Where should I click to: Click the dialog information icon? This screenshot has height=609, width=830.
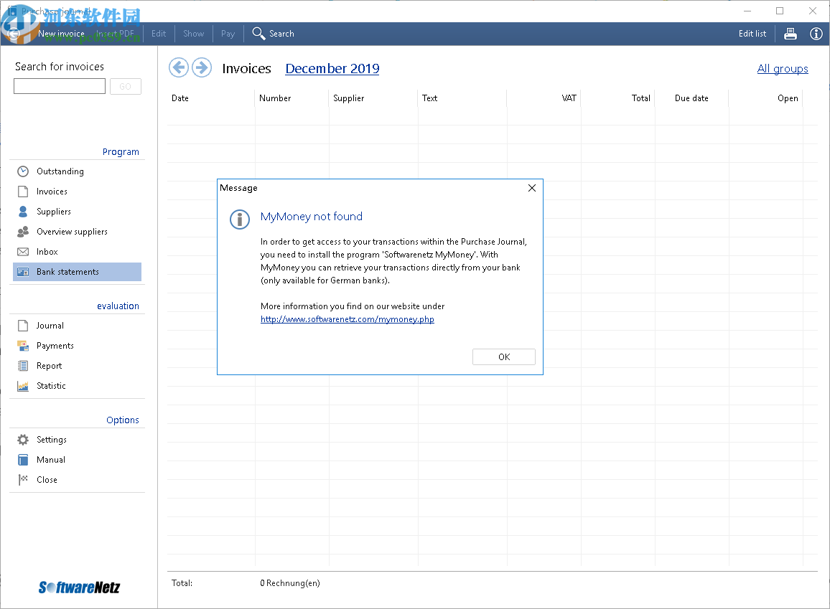point(240,219)
